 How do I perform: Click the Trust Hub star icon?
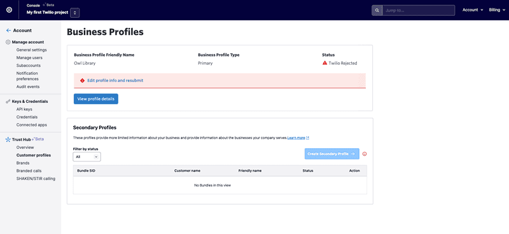click(x=8, y=139)
